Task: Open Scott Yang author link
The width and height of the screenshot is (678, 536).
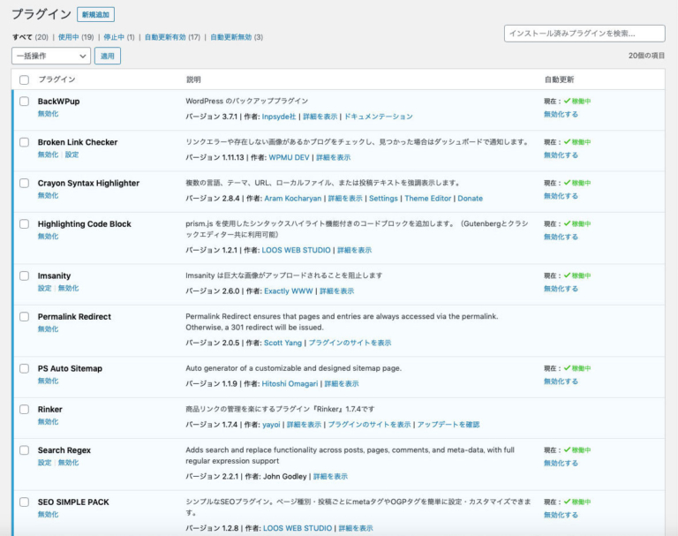Action: click(282, 343)
